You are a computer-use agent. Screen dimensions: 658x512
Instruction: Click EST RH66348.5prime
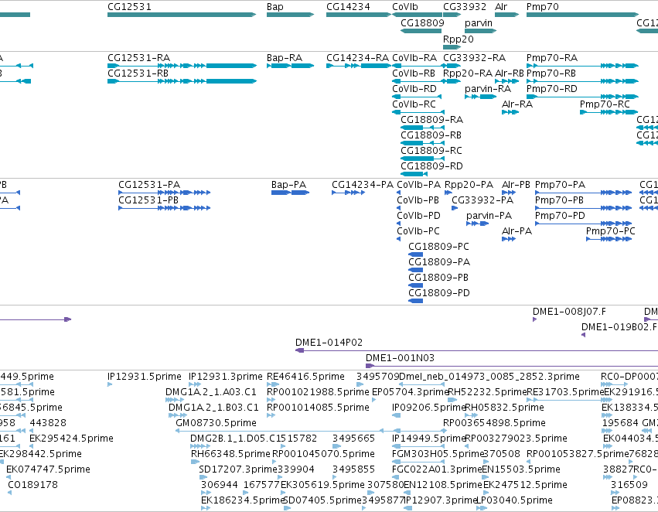(x=230, y=454)
